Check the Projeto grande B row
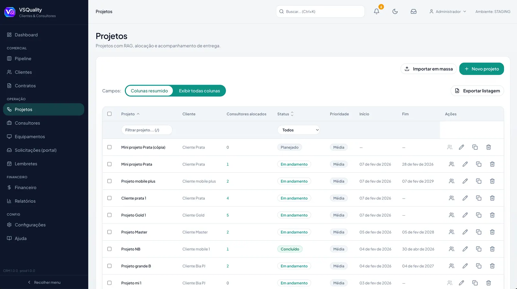517x289 pixels. point(110,266)
